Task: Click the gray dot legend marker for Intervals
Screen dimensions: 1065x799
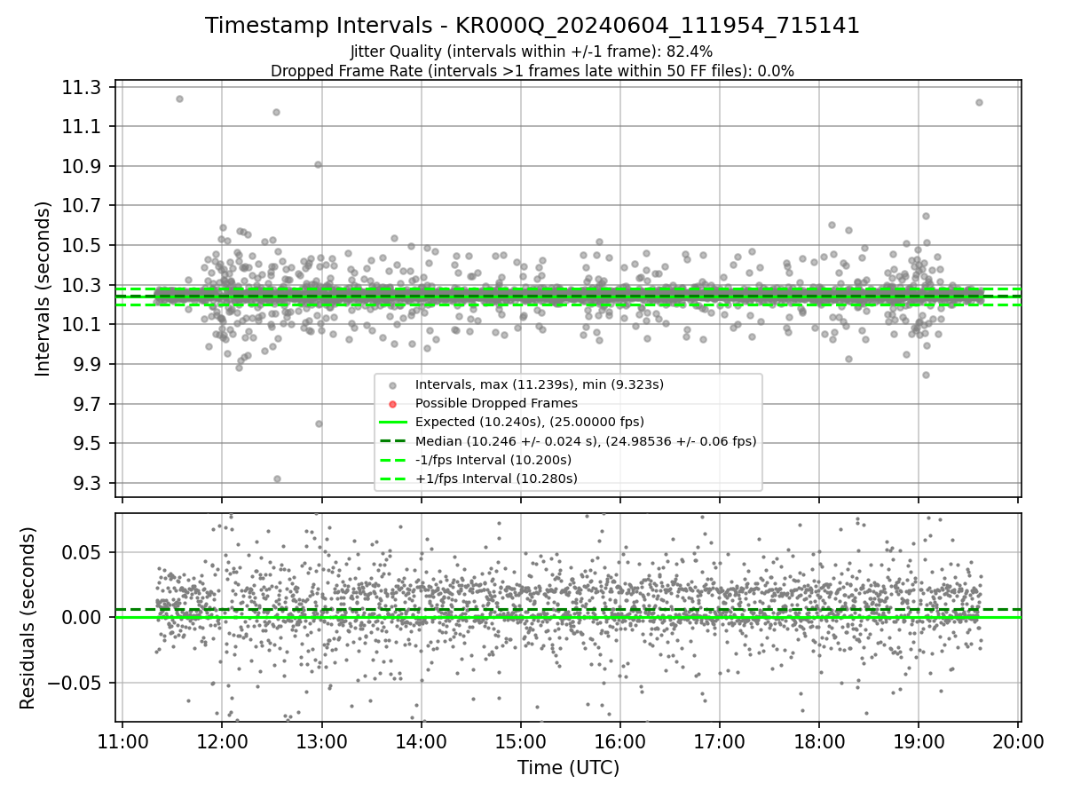Action: [x=393, y=385]
